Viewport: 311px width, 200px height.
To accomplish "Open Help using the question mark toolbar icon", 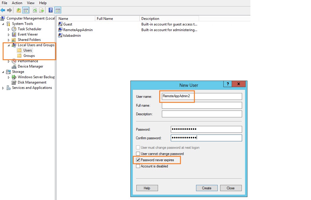I will 50,10.
